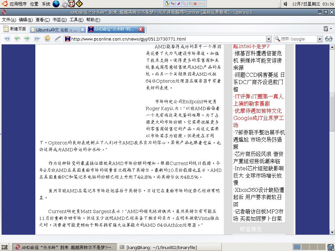Open the 文件(A) menu
Image resolution: width=335 pixels, height=251 pixels.
click(x=9, y=20)
